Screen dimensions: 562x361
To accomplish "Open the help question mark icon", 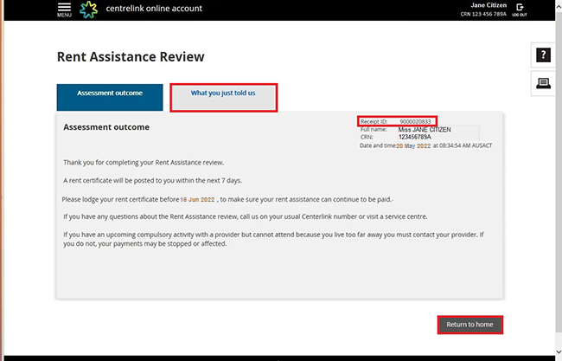I will click(543, 55).
